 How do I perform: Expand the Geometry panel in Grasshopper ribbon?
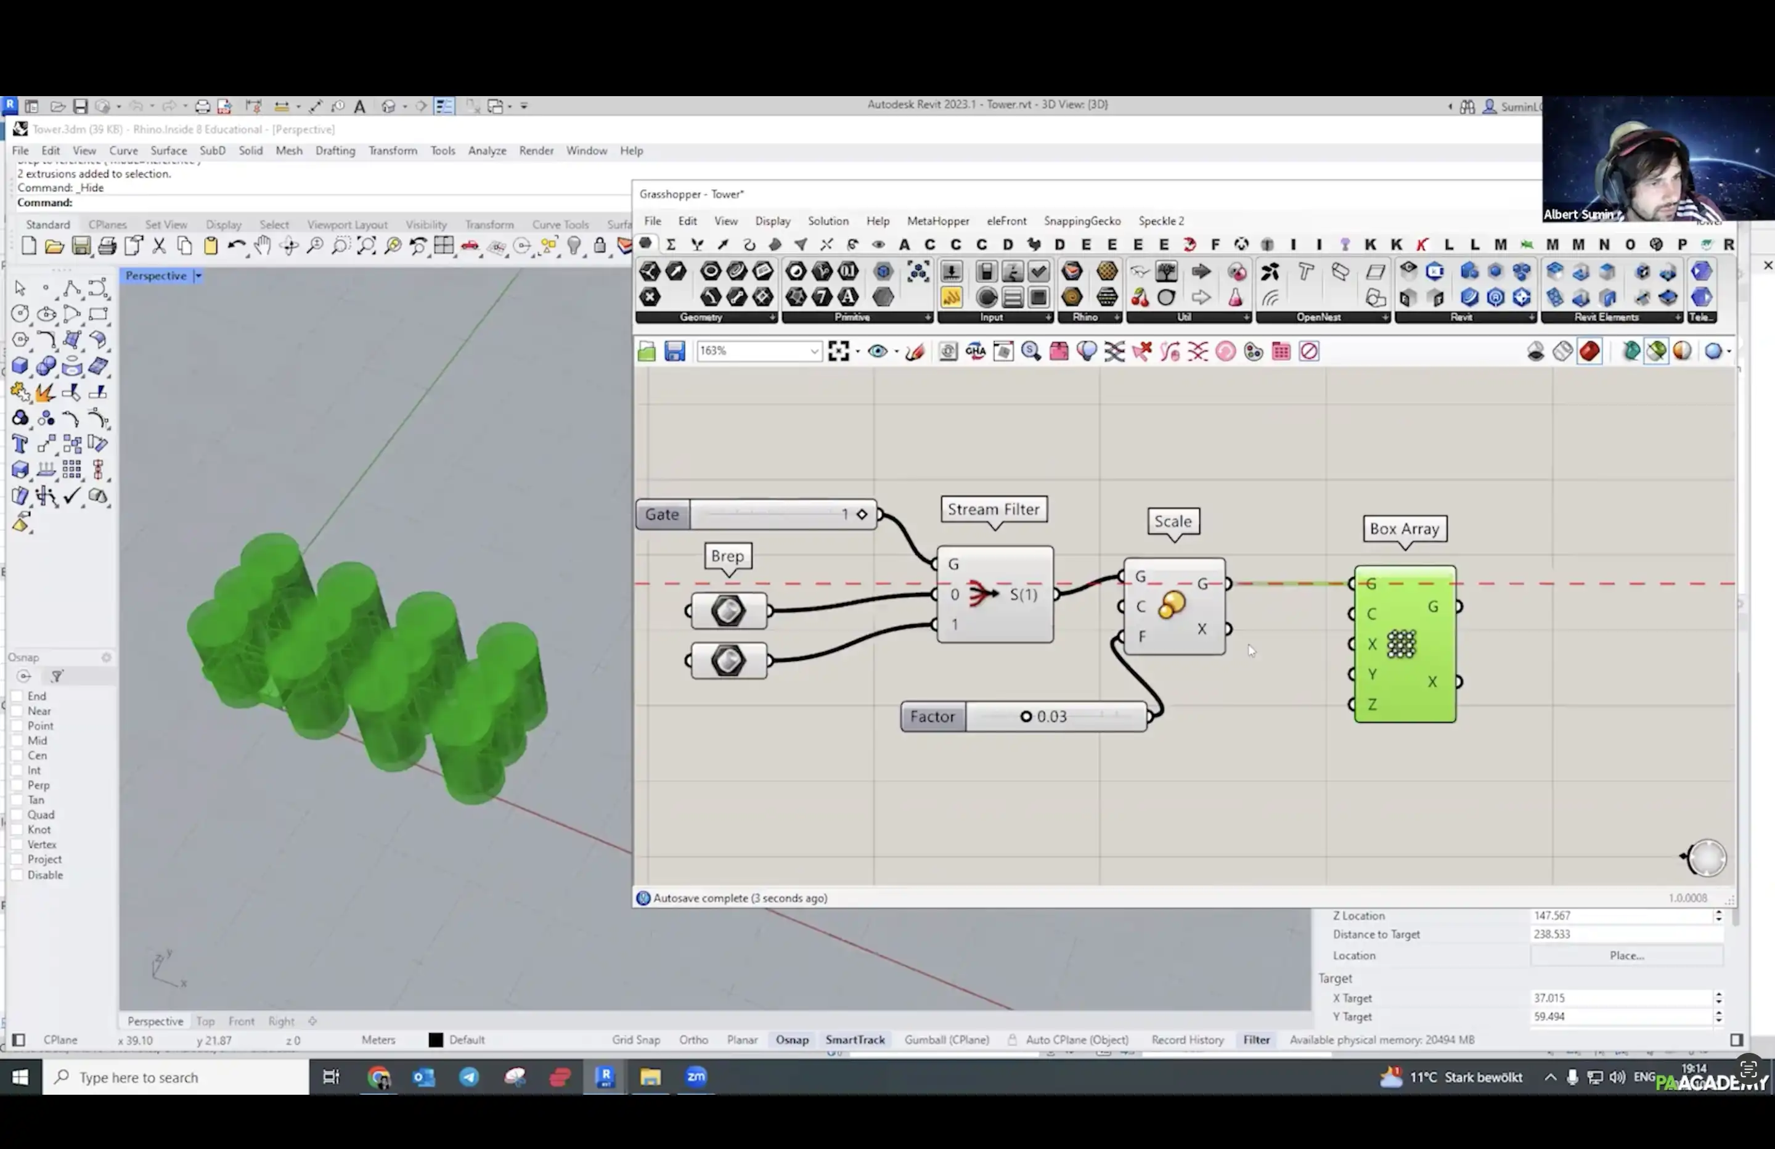click(772, 317)
